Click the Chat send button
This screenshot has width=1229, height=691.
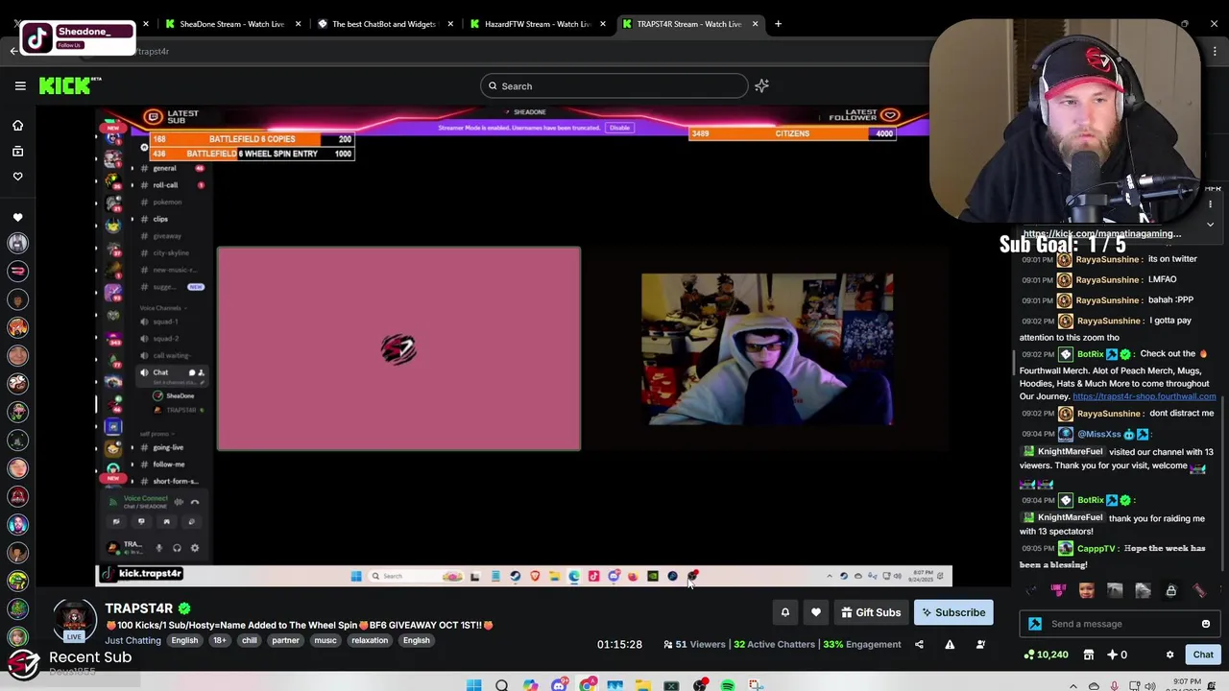tap(1203, 655)
